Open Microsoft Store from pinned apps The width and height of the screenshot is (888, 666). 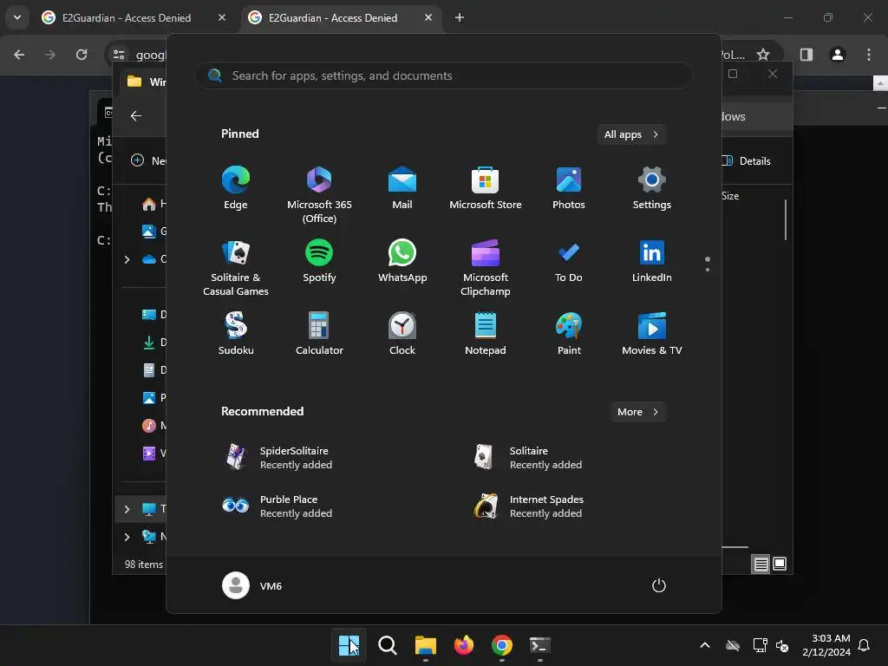point(486,188)
